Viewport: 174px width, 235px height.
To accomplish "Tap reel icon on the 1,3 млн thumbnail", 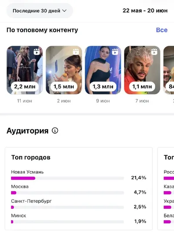I will click(x=115, y=52).
